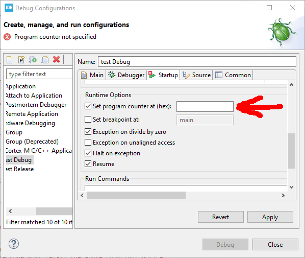Click the Run Commands text area

coord(186,188)
